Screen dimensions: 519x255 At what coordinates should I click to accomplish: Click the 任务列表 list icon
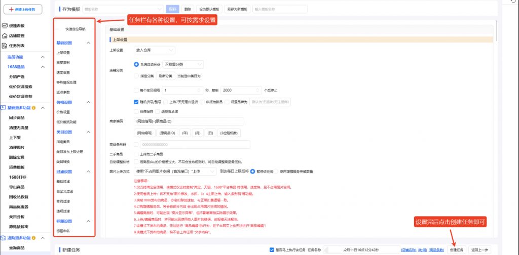point(5,46)
